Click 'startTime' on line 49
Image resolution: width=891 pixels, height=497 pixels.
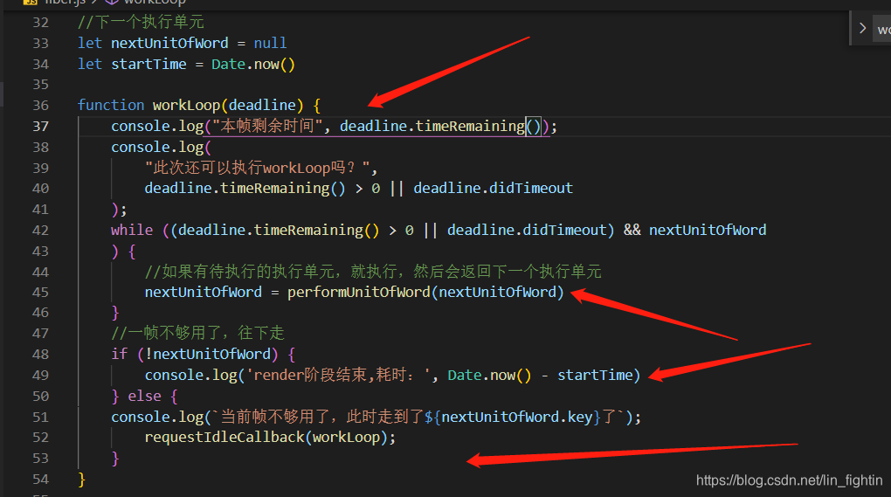tap(594, 375)
